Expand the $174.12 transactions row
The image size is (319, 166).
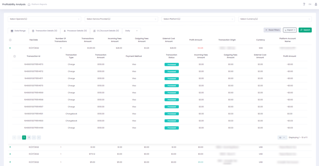coord(10,154)
